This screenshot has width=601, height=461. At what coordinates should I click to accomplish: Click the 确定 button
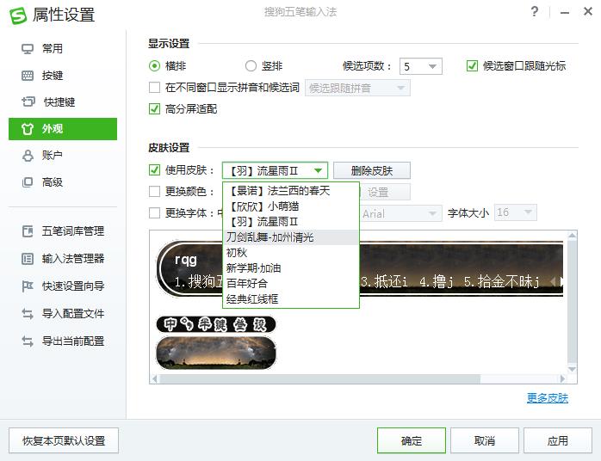[x=412, y=440]
